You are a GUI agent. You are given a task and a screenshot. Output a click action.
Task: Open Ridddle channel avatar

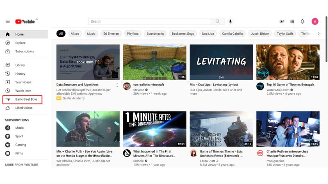coord(127,153)
